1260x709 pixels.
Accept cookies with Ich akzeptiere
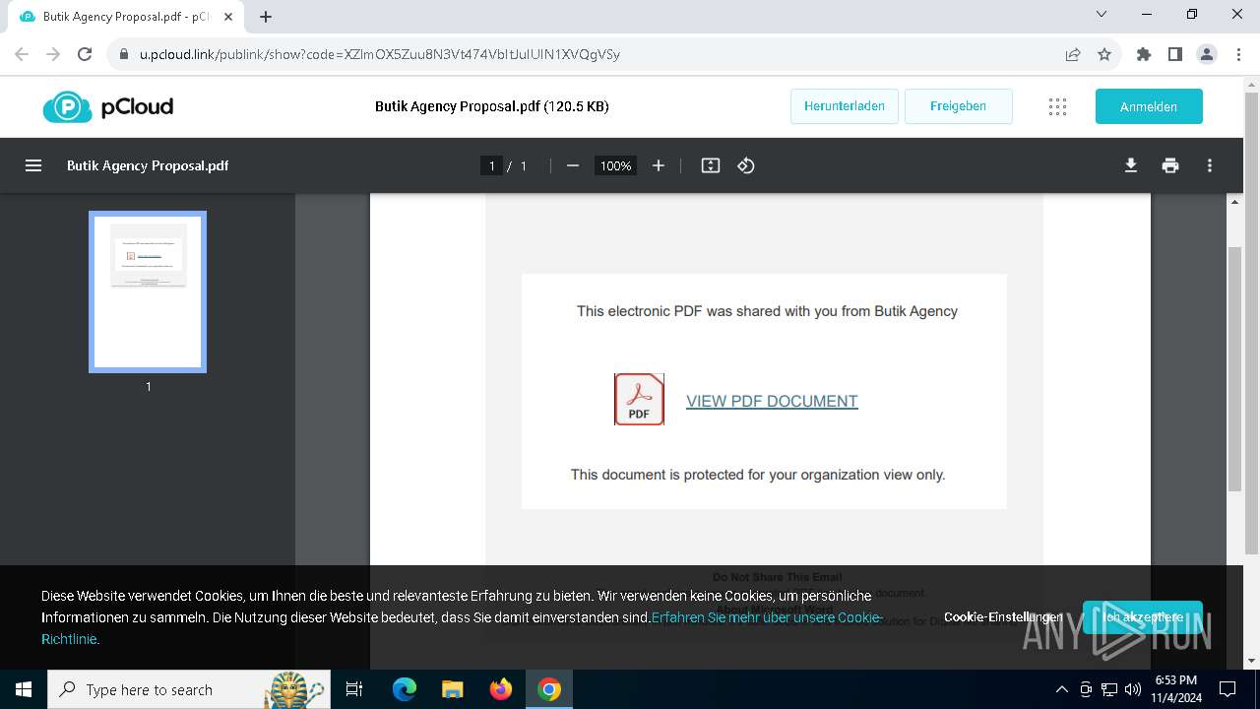pos(1143,617)
